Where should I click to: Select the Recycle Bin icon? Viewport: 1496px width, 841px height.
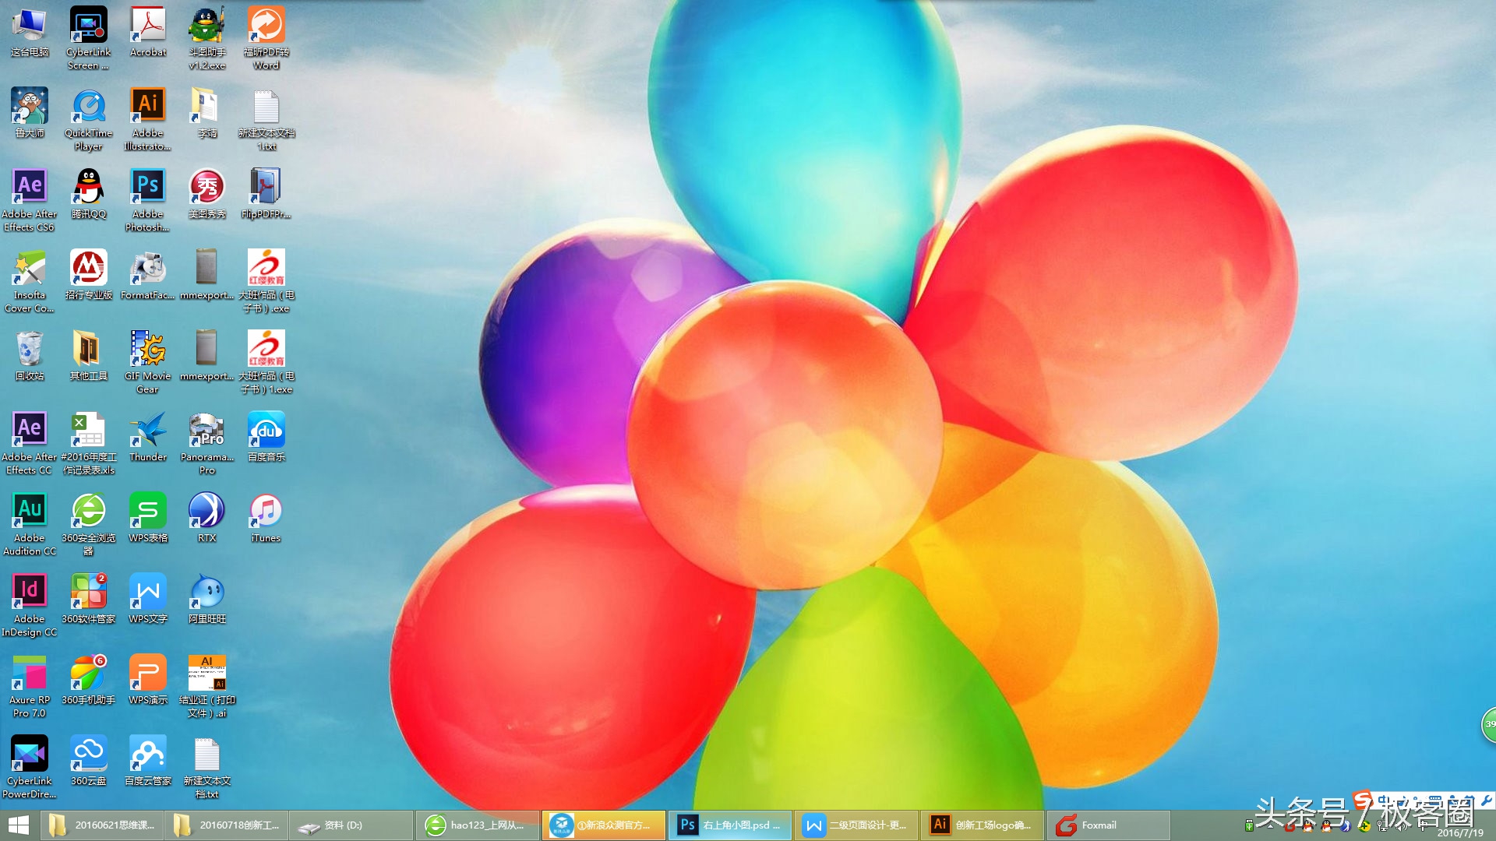[x=29, y=350]
